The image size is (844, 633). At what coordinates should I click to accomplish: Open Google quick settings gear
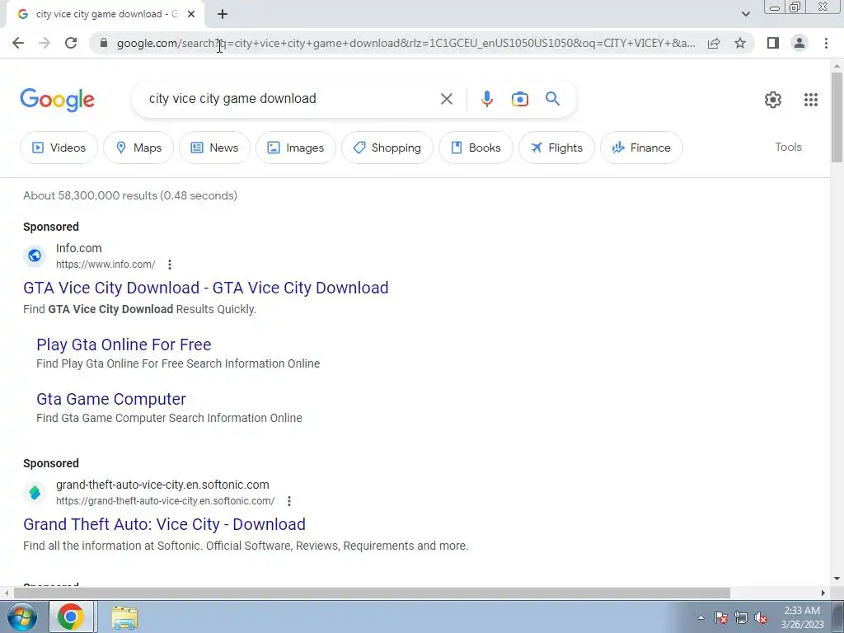(773, 100)
